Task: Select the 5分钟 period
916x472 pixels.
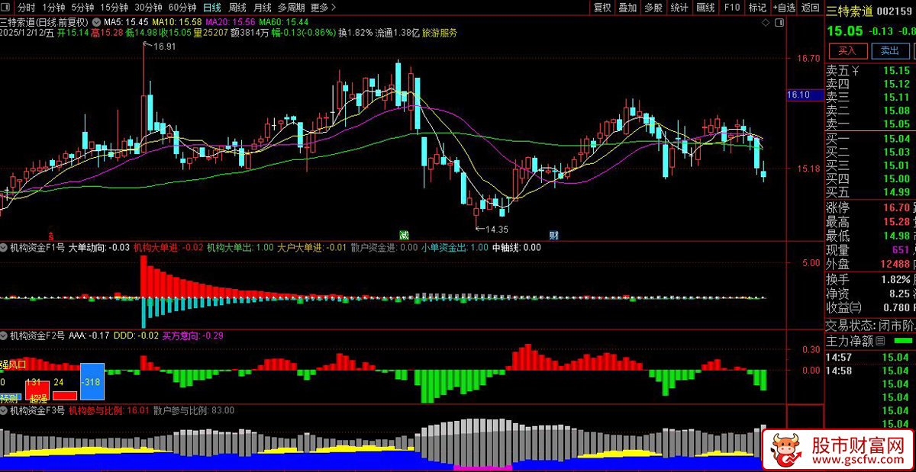Action: pyautogui.click(x=82, y=8)
